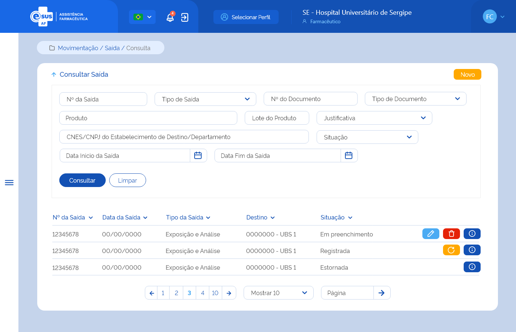This screenshot has width=516, height=332.
Task: Open the hamburger side menu
Action: click(9, 183)
